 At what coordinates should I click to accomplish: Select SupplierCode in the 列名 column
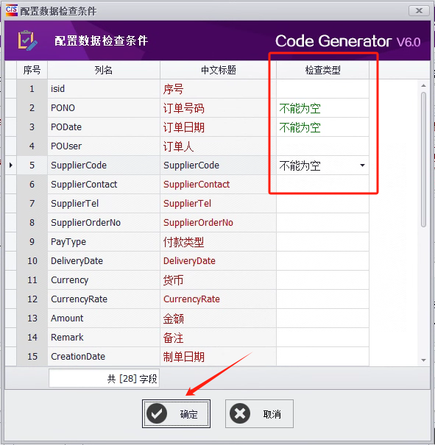coord(104,165)
